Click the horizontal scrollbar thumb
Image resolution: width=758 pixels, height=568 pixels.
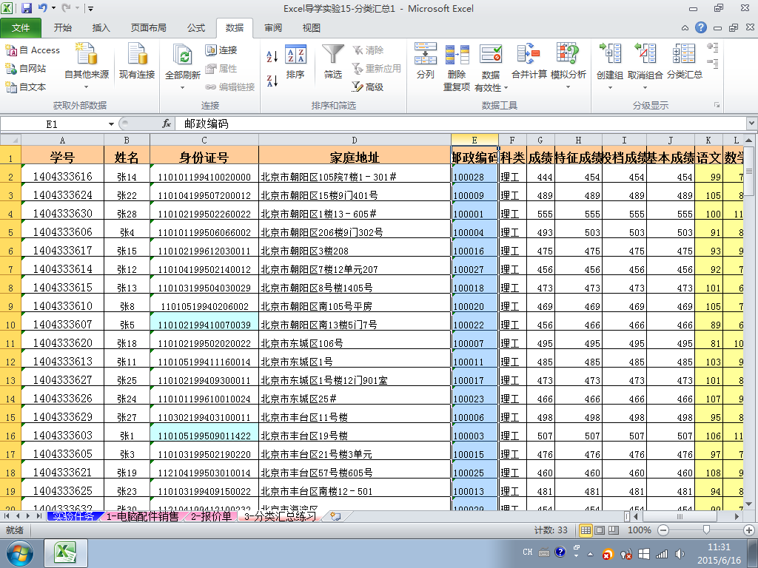pyautogui.click(x=680, y=516)
